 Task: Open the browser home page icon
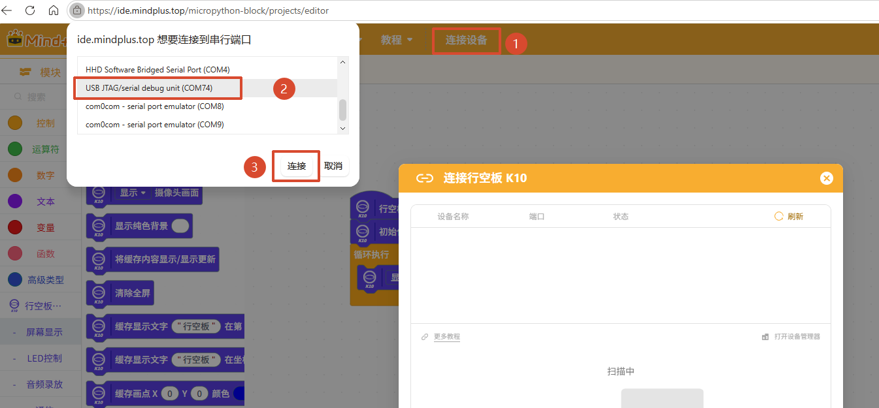(54, 10)
